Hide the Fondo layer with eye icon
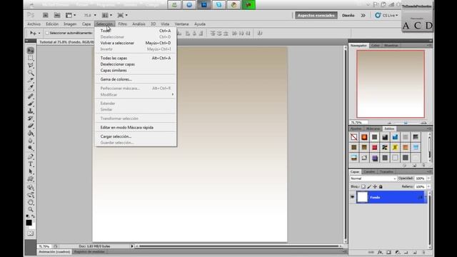 (352, 197)
